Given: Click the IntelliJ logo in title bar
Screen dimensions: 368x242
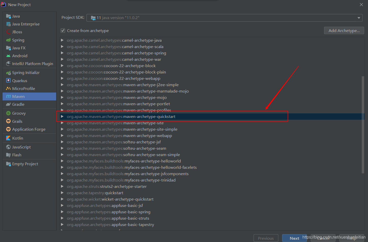Looking at the screenshot, I should tap(3, 4).
